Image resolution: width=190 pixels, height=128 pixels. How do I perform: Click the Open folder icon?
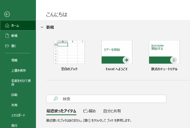coord(7,46)
